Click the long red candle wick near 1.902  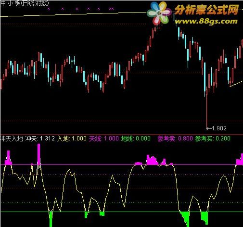(x=206, y=111)
